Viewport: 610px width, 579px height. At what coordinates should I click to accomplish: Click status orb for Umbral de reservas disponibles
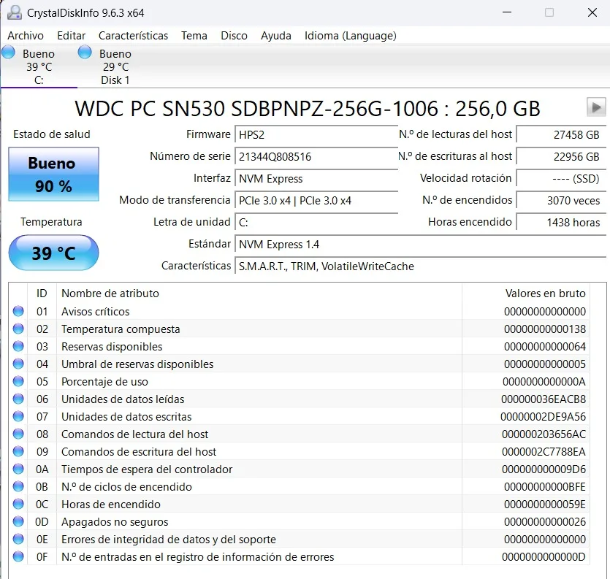[x=18, y=364]
